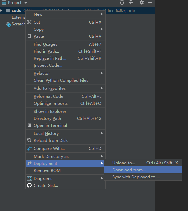188x211 pixels.
Task: Expand the Refactor submenu arrow
Action: (x=102, y=73)
